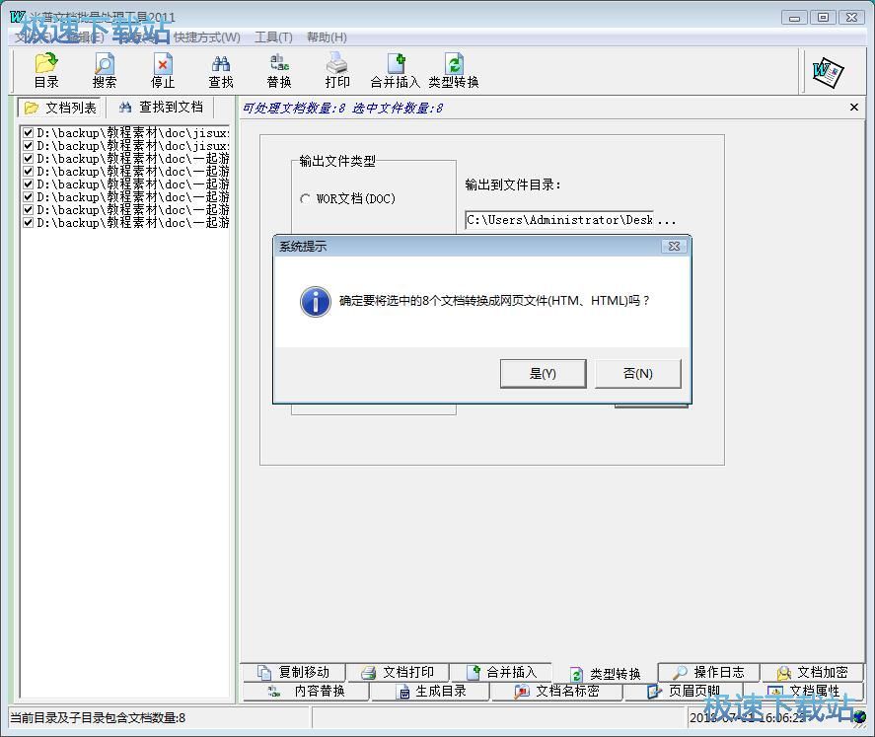Open the 帮助(H) menu
The image size is (875, 737).
click(327, 37)
